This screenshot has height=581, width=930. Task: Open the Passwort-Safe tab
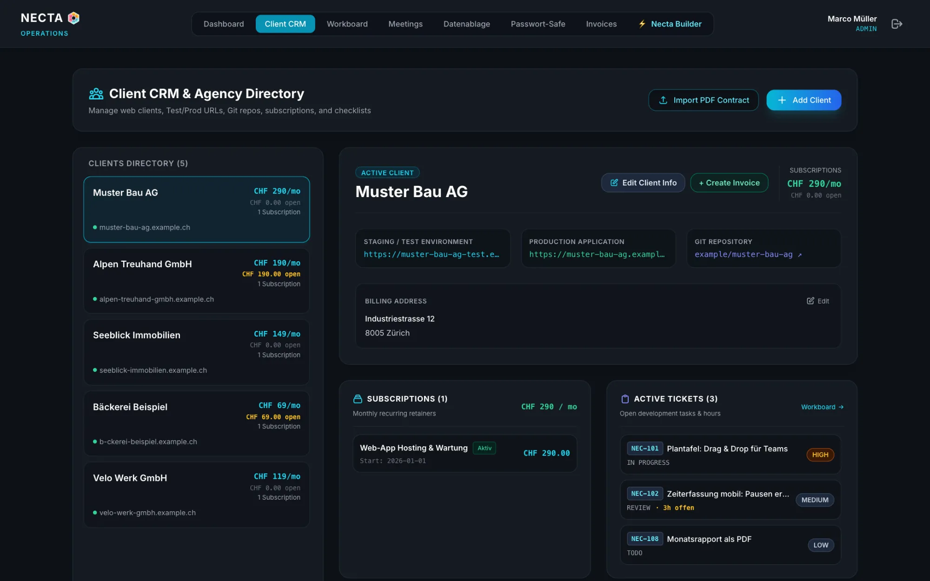coord(538,24)
